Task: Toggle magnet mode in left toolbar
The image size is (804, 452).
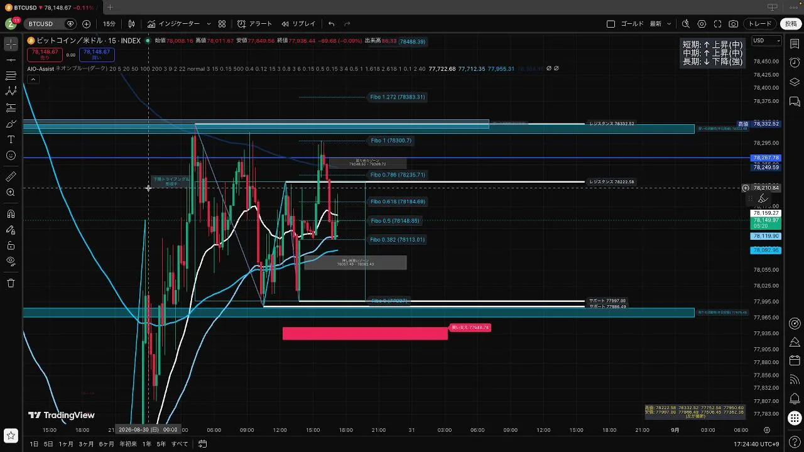Action: [11, 214]
